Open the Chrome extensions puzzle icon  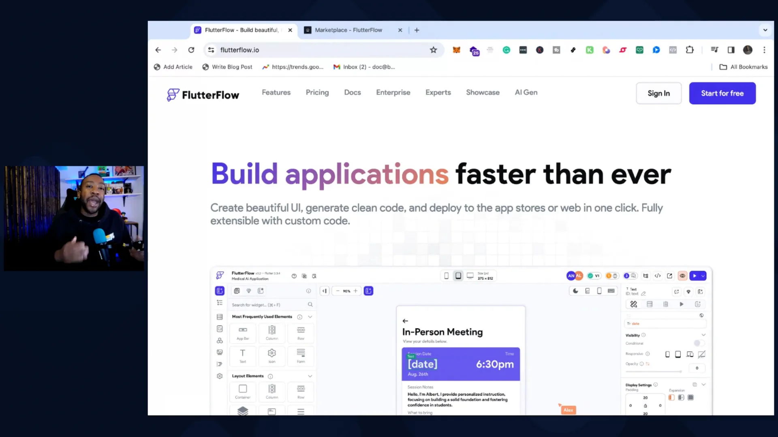[x=689, y=50]
